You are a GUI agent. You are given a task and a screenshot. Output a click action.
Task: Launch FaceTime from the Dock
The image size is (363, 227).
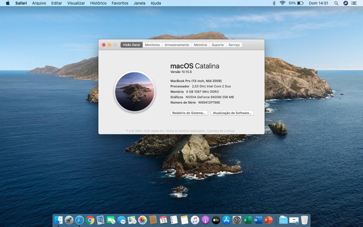click(111, 220)
